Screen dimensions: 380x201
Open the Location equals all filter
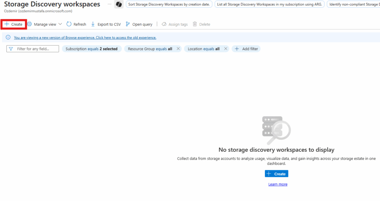click(x=204, y=49)
